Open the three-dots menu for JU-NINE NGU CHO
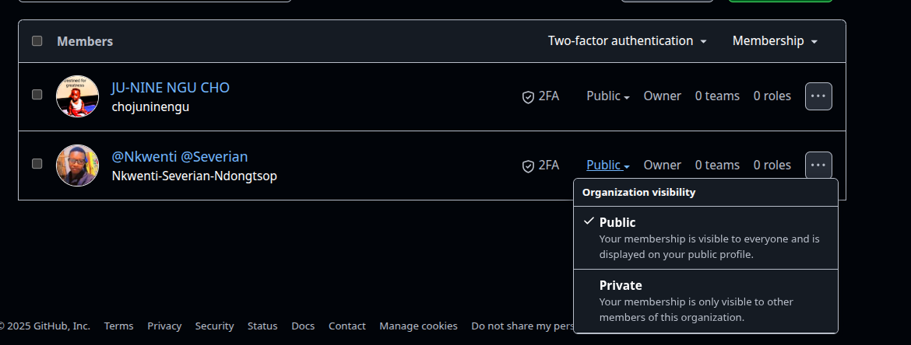This screenshot has width=911, height=345. tap(818, 96)
